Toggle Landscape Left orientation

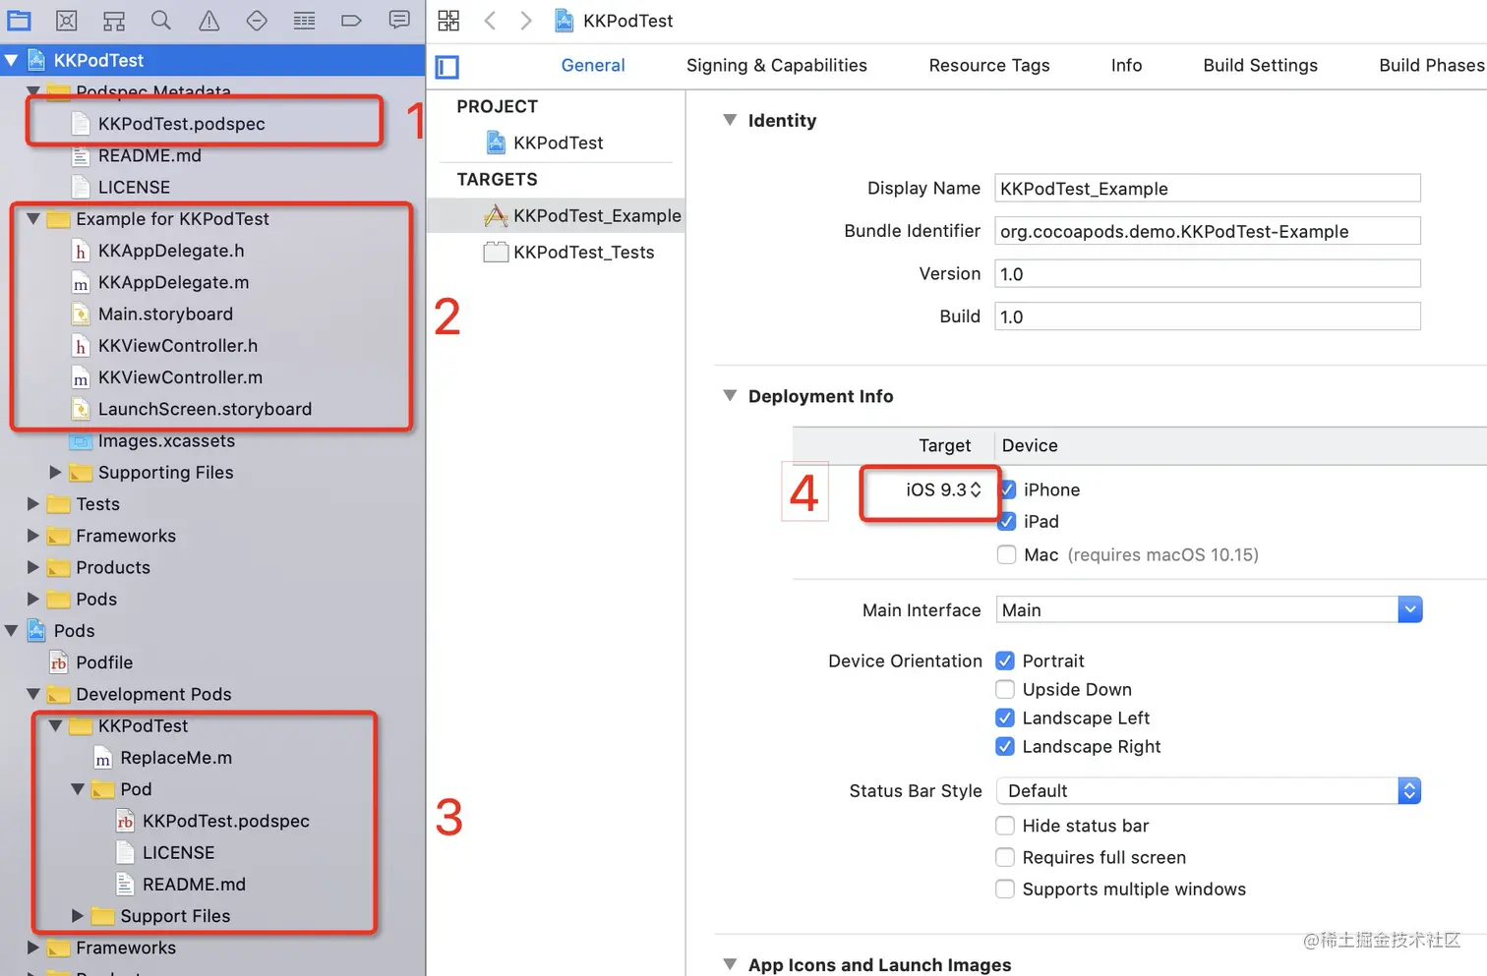pyautogui.click(x=1005, y=718)
